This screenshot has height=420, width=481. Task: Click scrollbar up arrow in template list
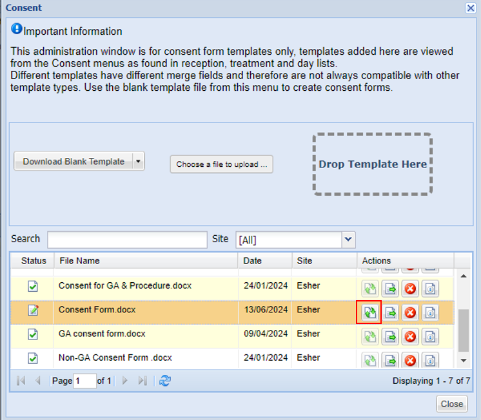tap(464, 276)
